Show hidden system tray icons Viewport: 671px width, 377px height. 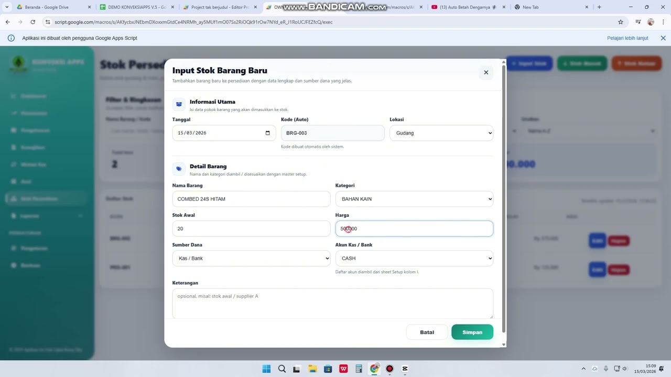[583, 369]
